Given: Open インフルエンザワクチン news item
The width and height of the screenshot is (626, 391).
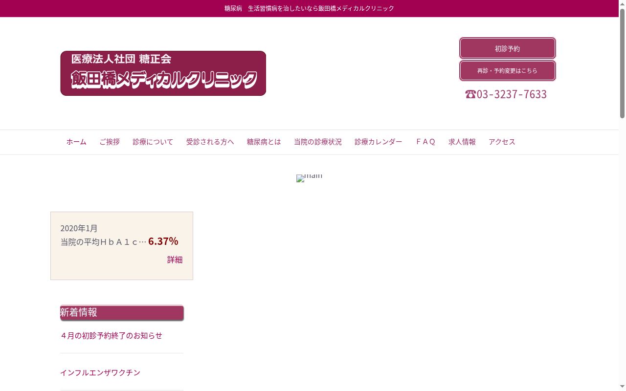Looking at the screenshot, I should point(100,372).
